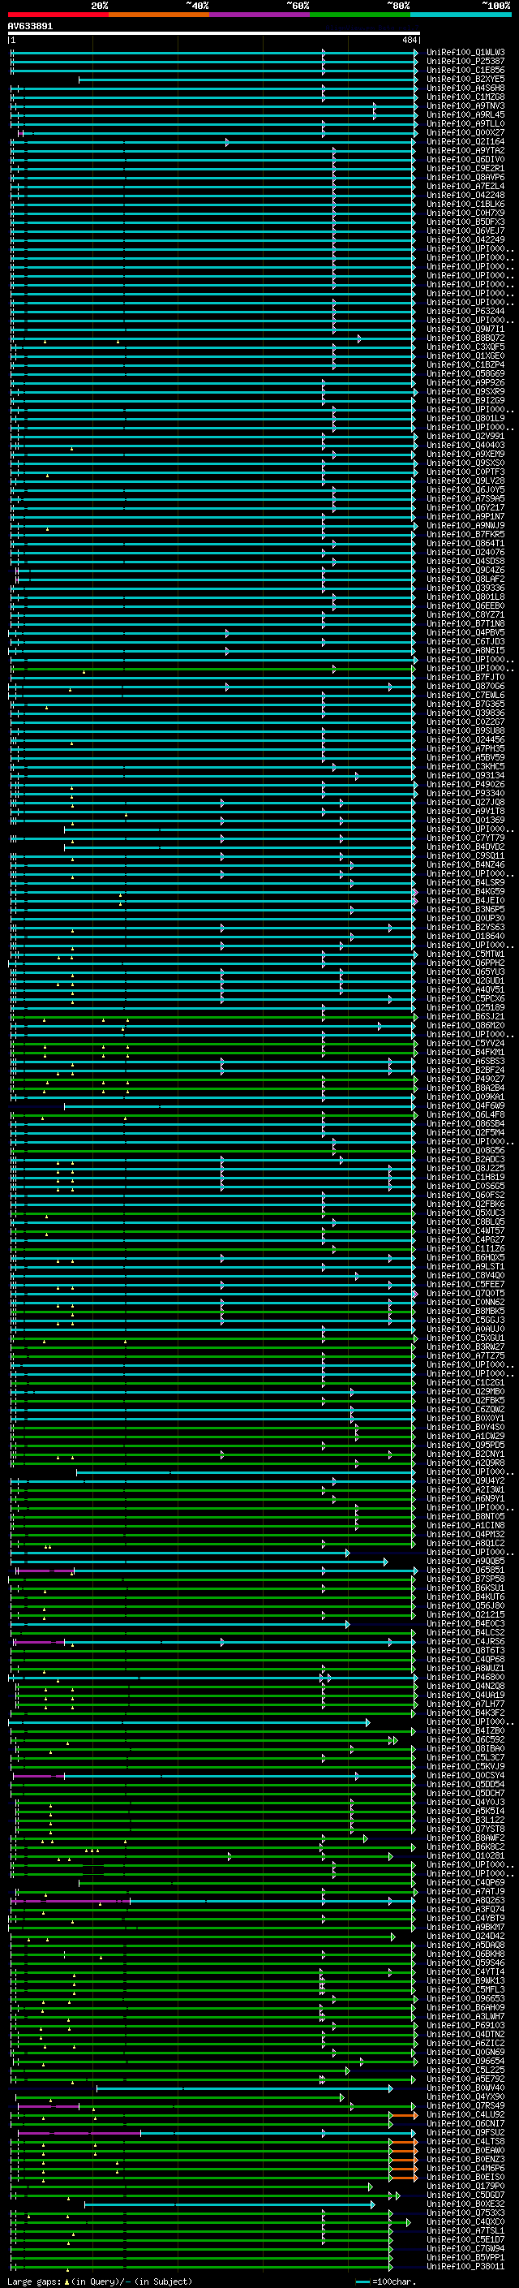519x2288 pixels.
Task: Select UniRef100_C4QXC0 label
Action: click(465, 2222)
